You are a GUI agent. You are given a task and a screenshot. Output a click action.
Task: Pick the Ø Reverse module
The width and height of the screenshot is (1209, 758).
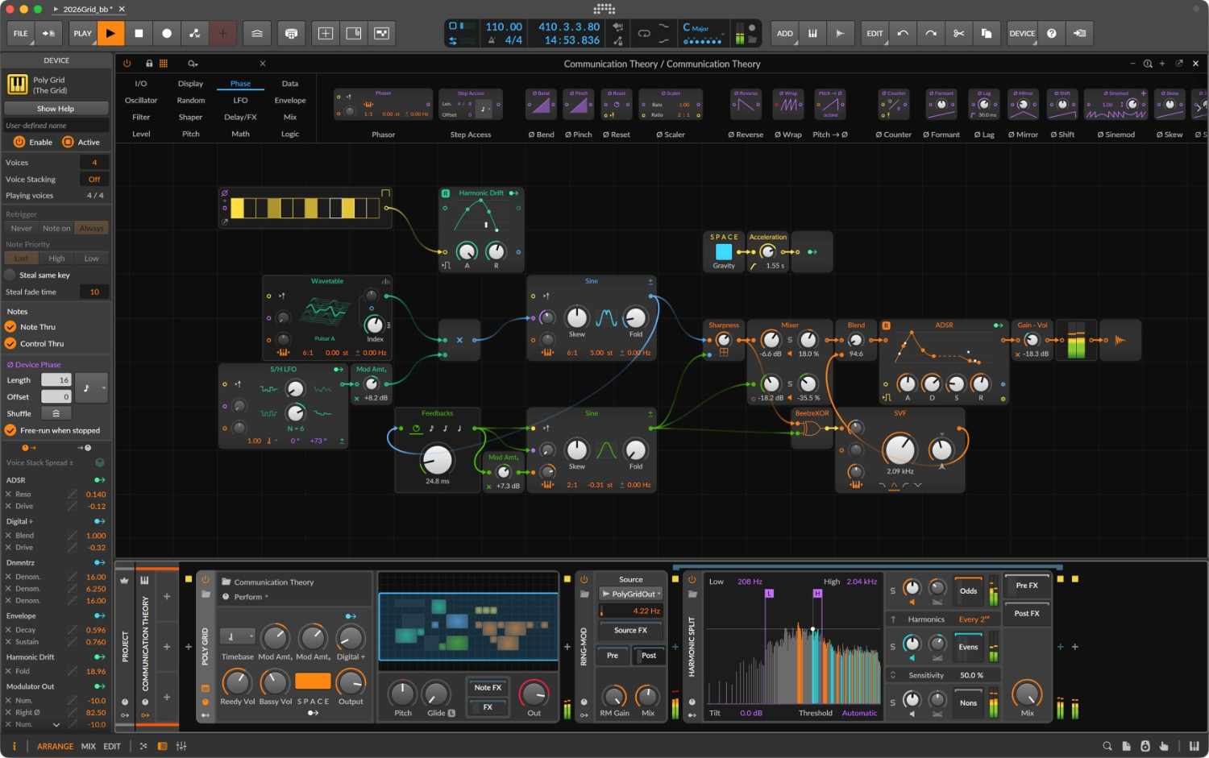click(x=745, y=105)
